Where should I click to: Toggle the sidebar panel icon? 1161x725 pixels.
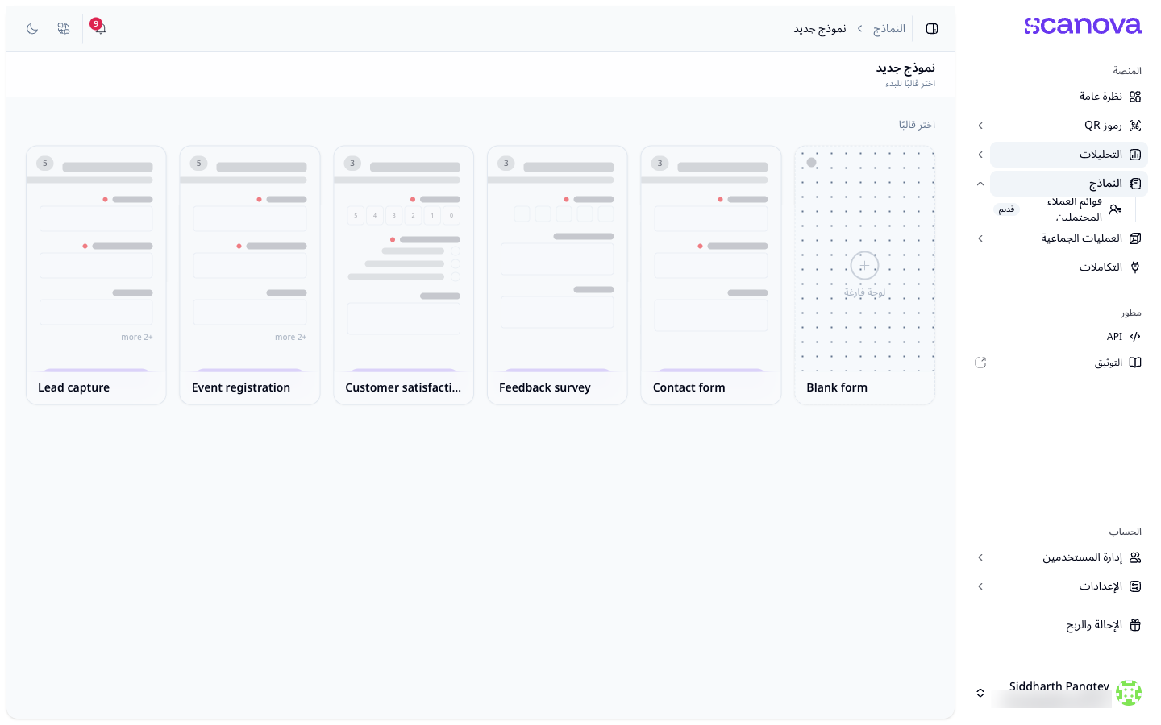click(932, 29)
